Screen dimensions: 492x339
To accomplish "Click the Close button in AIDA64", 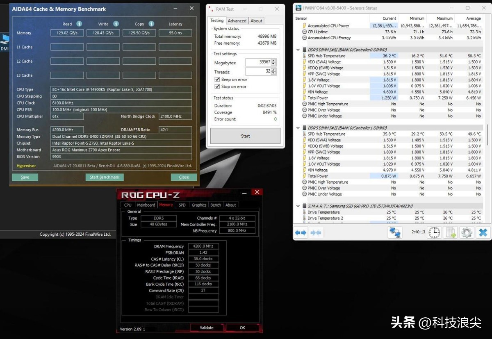I will (184, 177).
